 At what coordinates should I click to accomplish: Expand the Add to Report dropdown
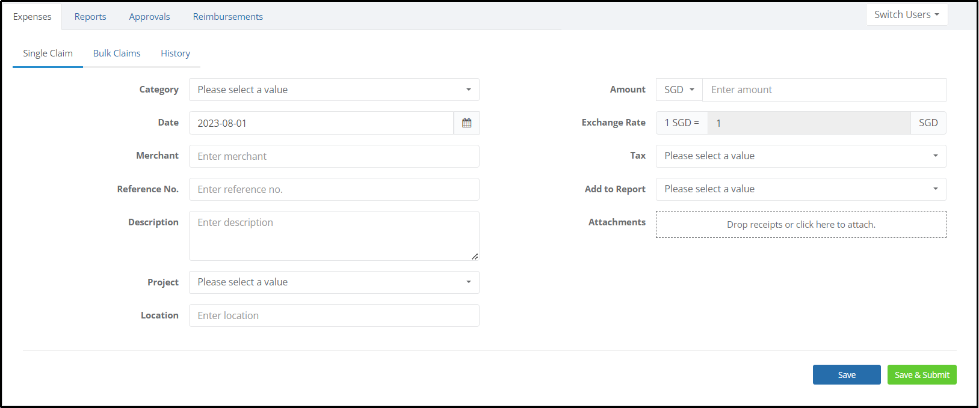tap(801, 189)
